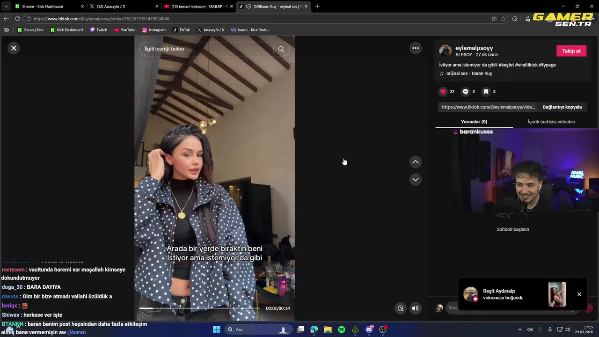The image size is (599, 337).
Task: Click the 'Sohbeti başlatın' text
Action: 513,229
